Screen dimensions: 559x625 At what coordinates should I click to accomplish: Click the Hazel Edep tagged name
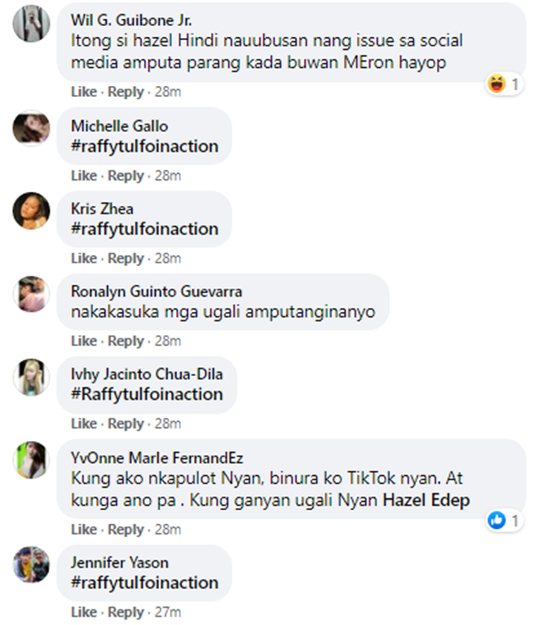[426, 500]
